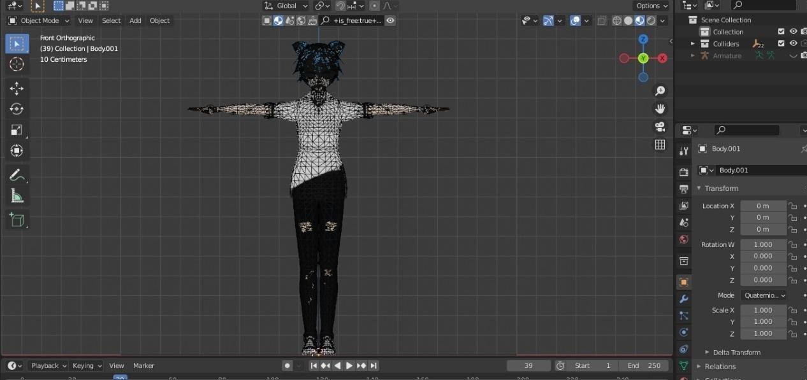Play the animation forward

pyautogui.click(x=349, y=365)
